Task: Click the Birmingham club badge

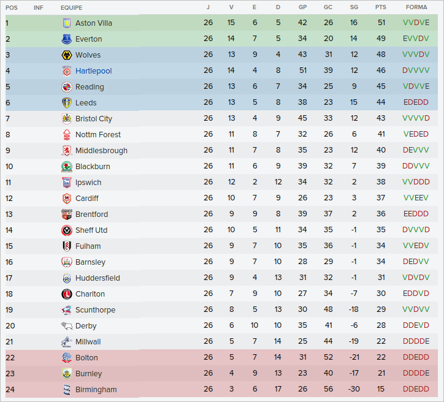Action: click(66, 390)
